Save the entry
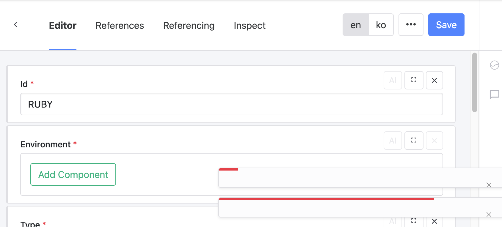The width and height of the screenshot is (502, 227). tap(446, 25)
